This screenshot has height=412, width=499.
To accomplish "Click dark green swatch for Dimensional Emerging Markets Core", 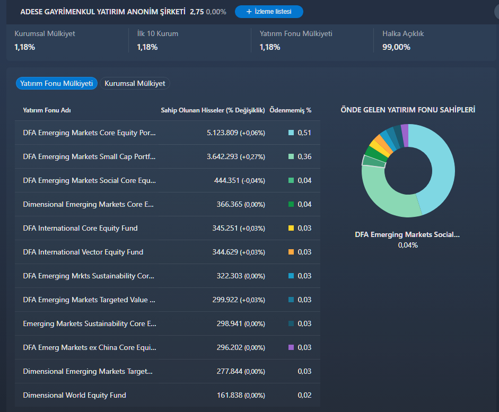I will (291, 204).
